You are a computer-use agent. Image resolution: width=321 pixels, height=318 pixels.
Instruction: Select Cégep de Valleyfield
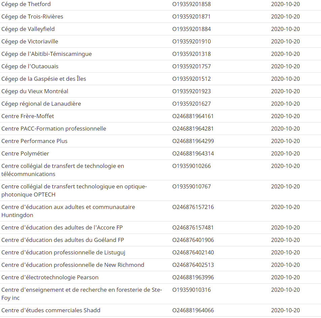[28, 29]
